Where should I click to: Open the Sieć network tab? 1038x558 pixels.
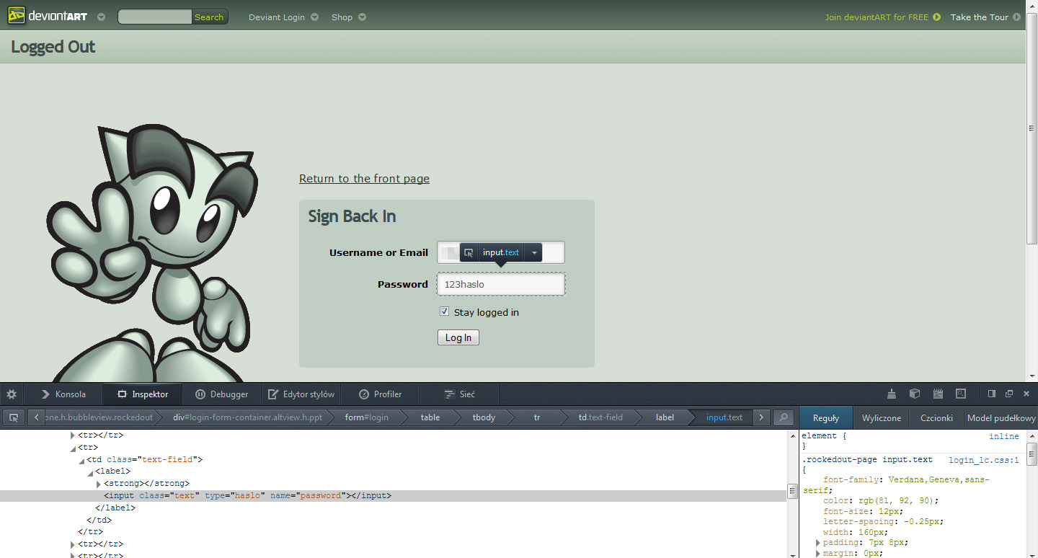[x=459, y=394]
